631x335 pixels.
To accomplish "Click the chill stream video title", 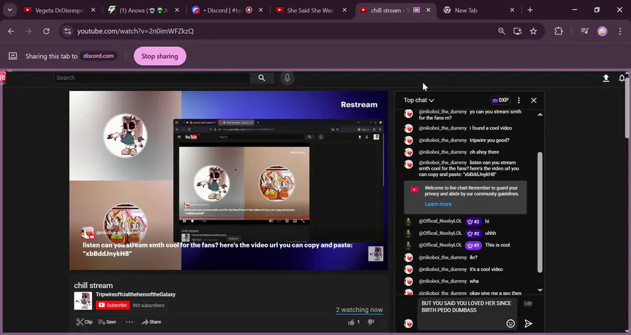I will pyautogui.click(x=93, y=285).
